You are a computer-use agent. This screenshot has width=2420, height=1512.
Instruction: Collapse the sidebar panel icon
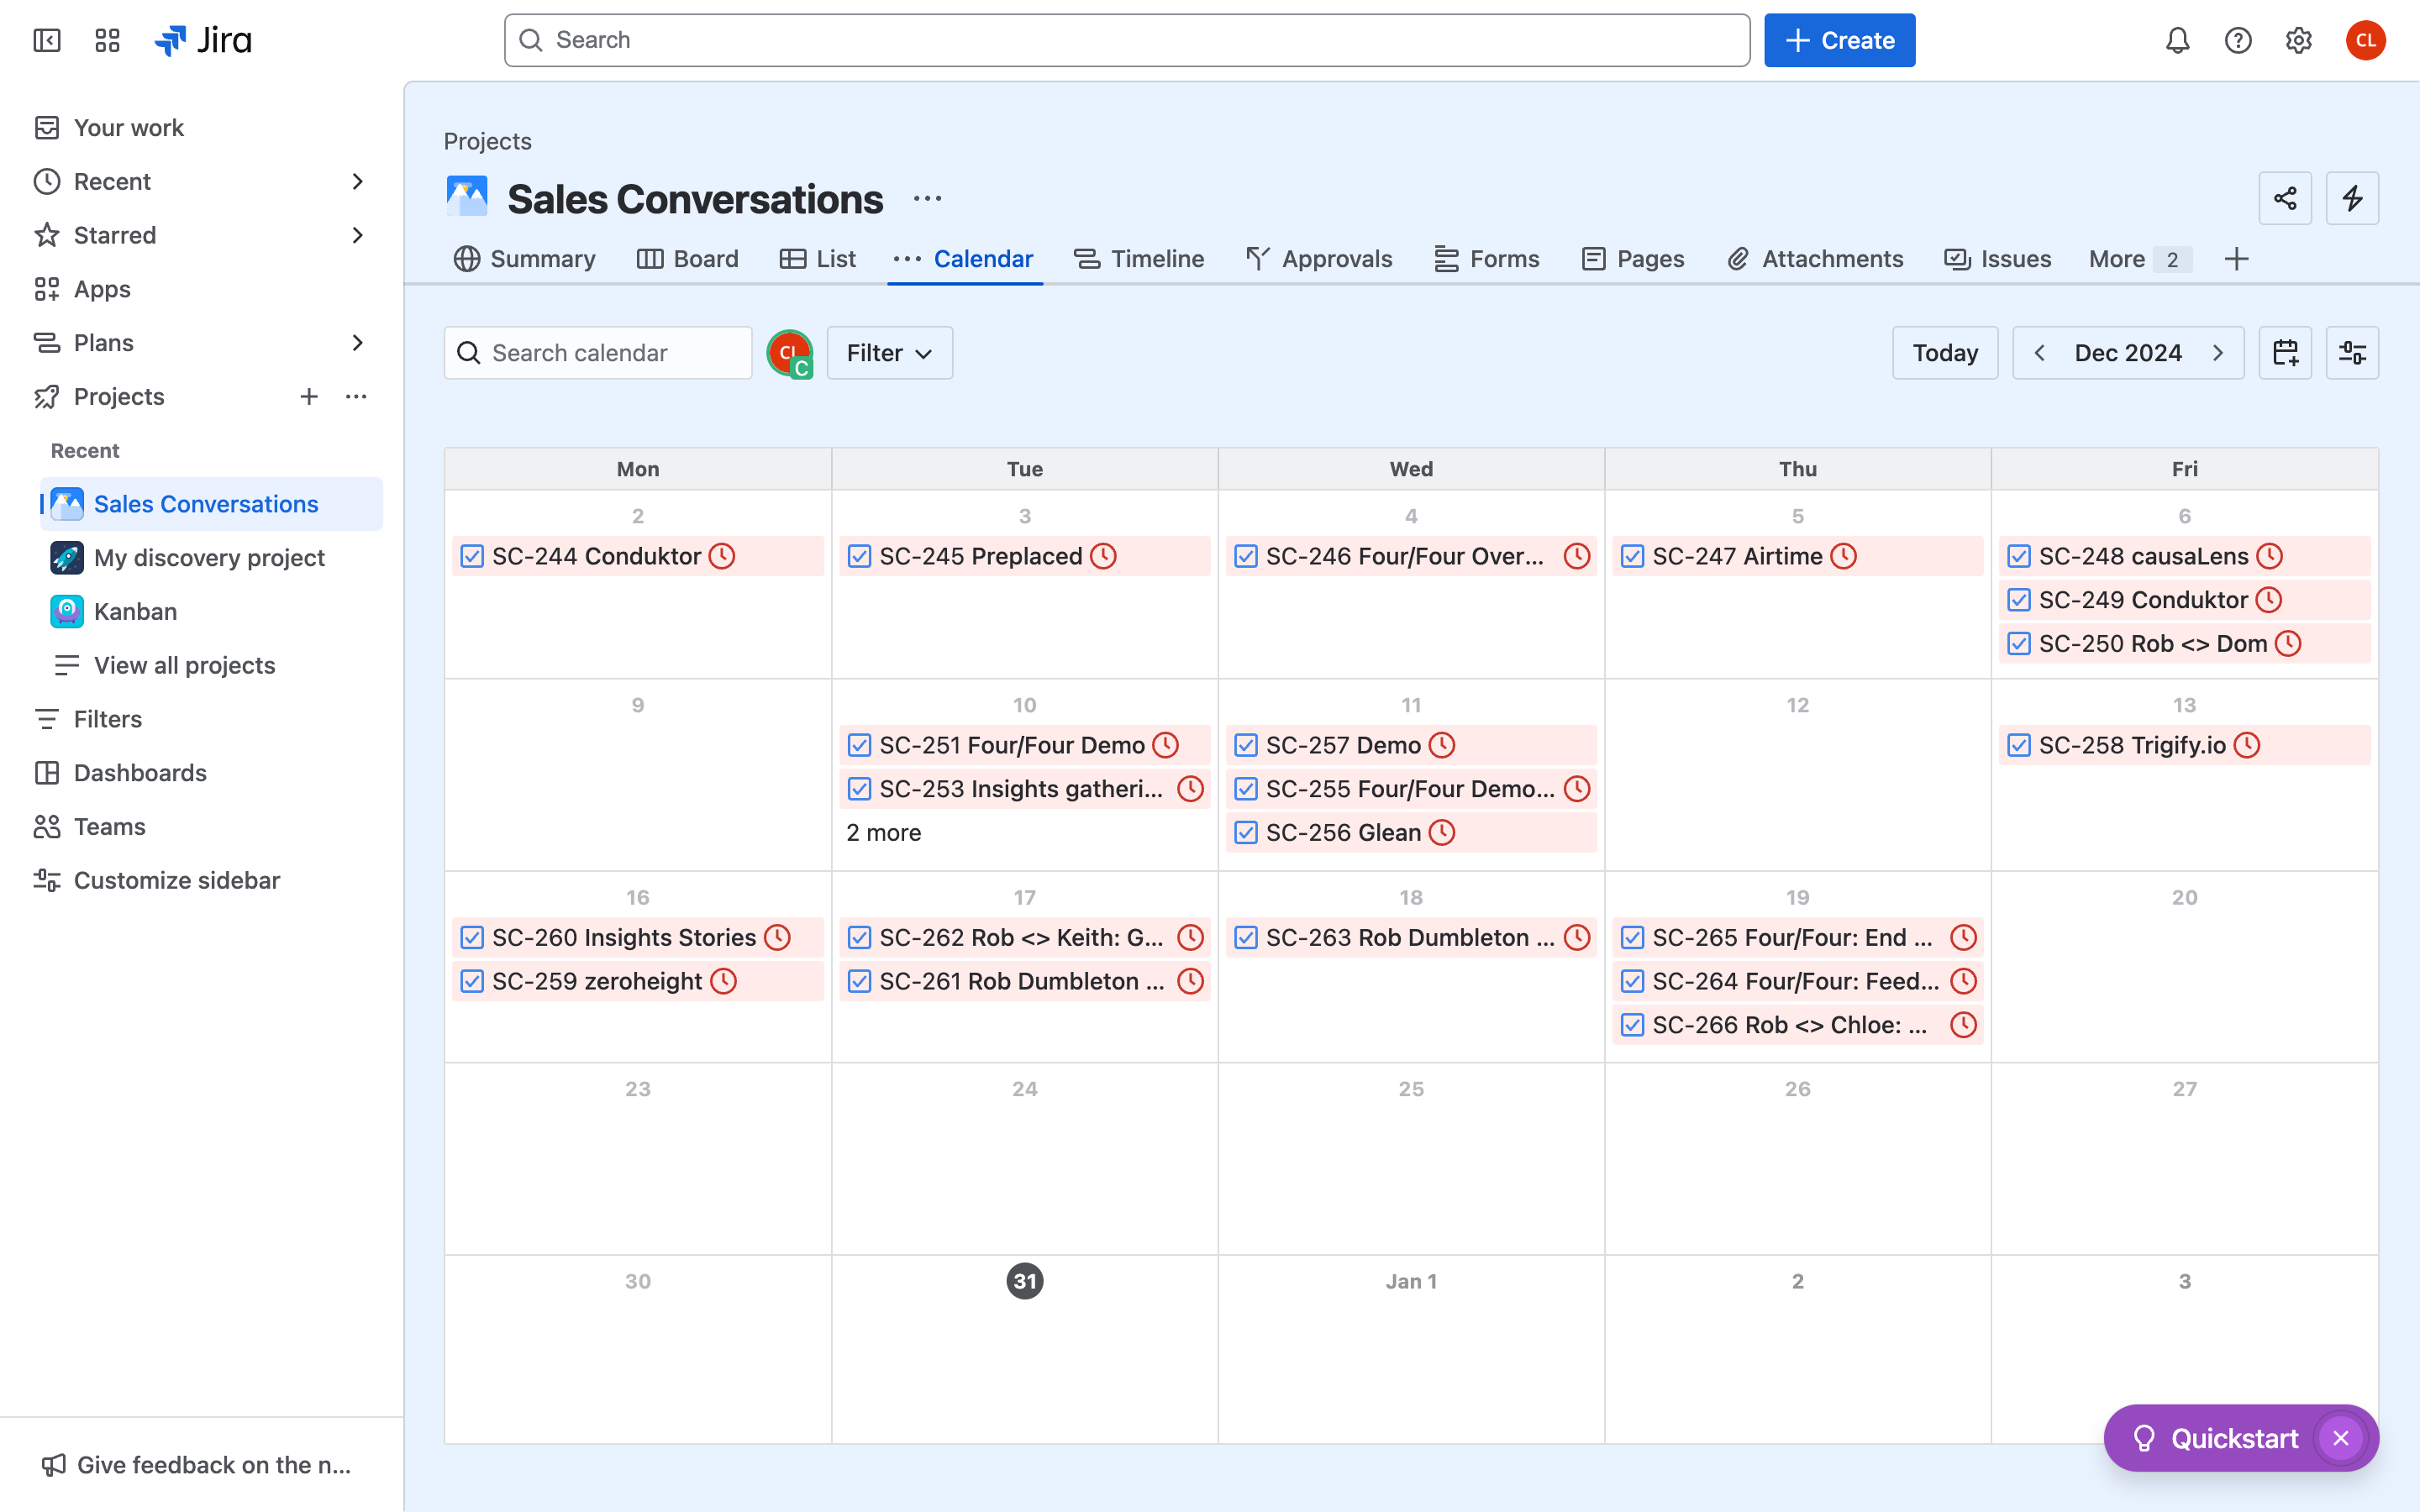tap(47, 40)
